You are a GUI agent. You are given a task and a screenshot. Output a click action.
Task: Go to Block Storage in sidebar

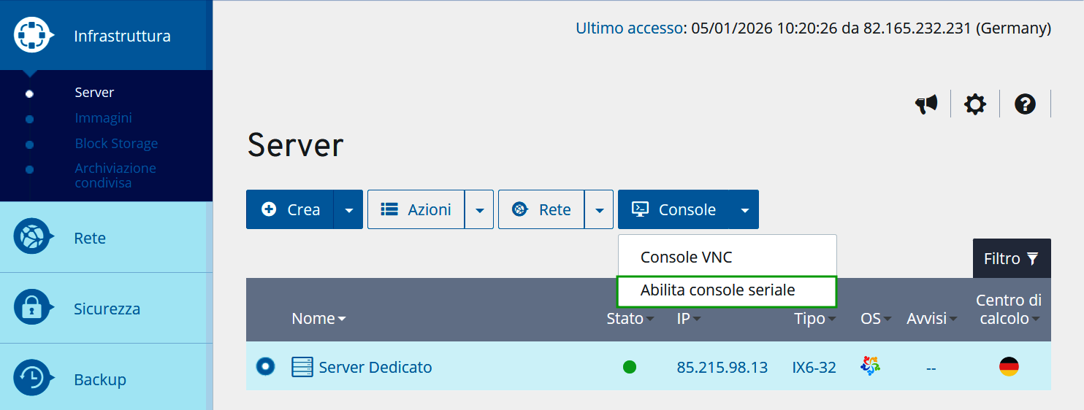point(116,144)
